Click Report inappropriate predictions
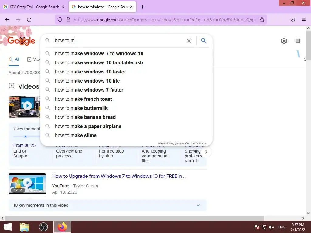Viewport: 311px width, 233px height. (x=182, y=143)
